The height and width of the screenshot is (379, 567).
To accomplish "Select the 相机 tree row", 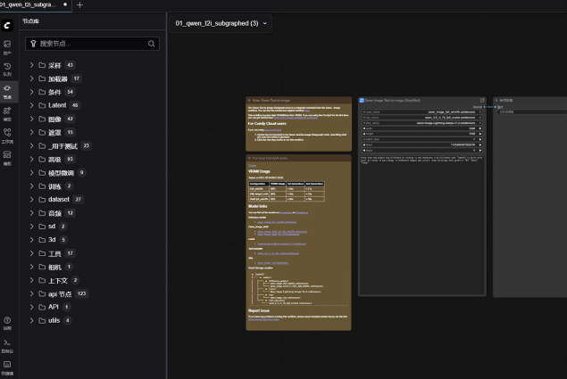I will 92,267.
